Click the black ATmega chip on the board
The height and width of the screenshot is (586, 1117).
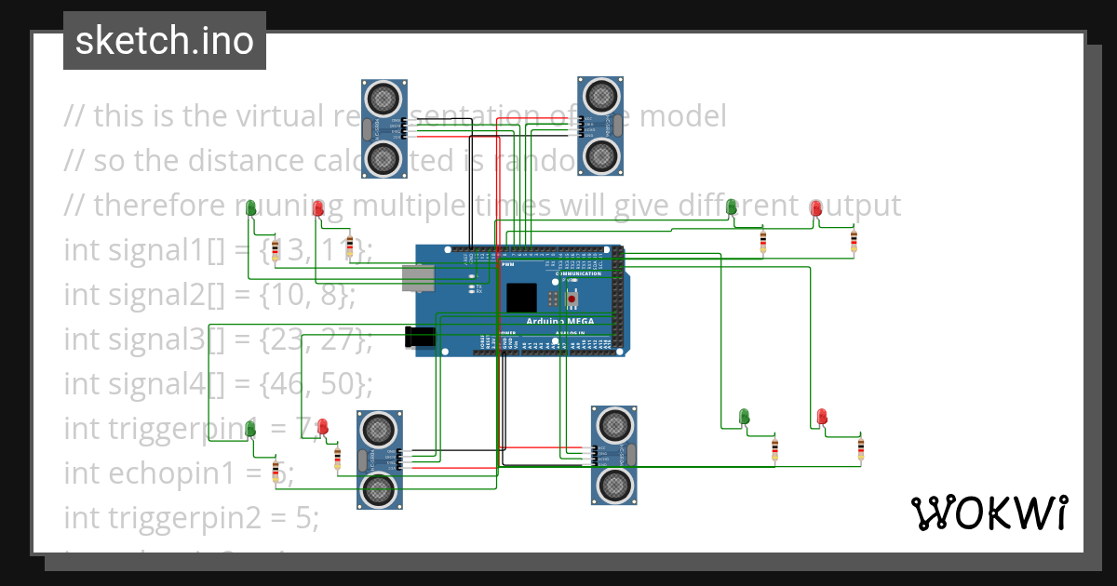point(522,297)
